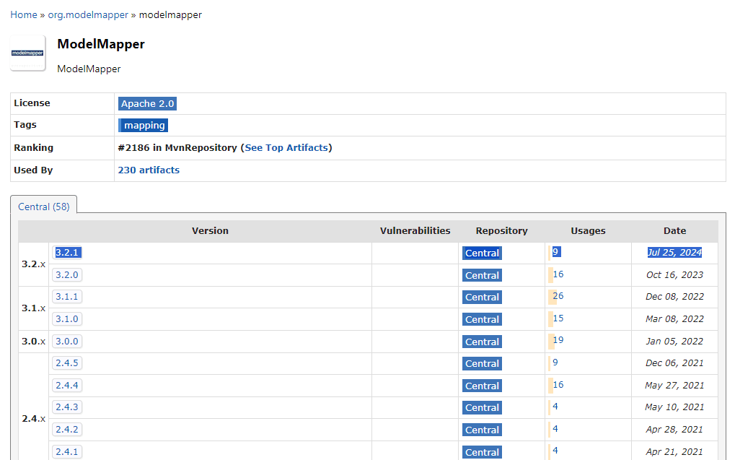Open version 2.4.1
Screen dimensions: 735x460
tap(67, 451)
